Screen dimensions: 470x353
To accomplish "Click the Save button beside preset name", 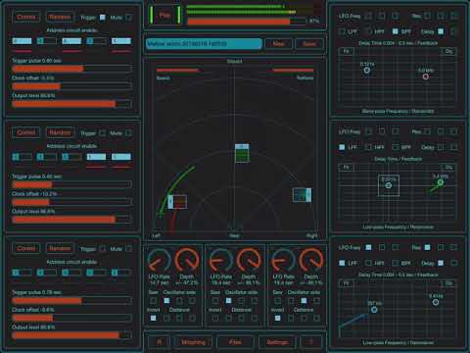I will click(309, 44).
